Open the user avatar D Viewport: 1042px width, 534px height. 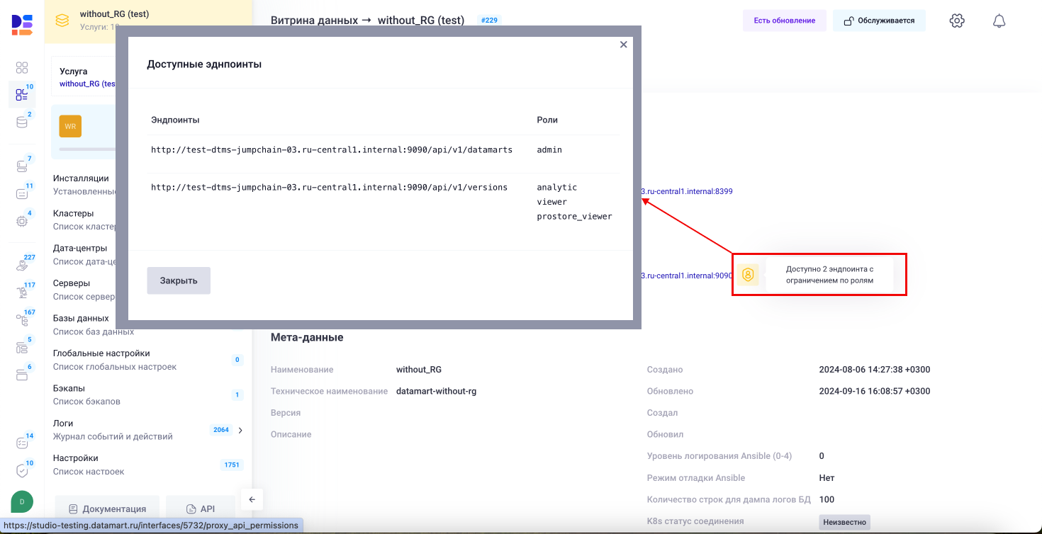[22, 501]
